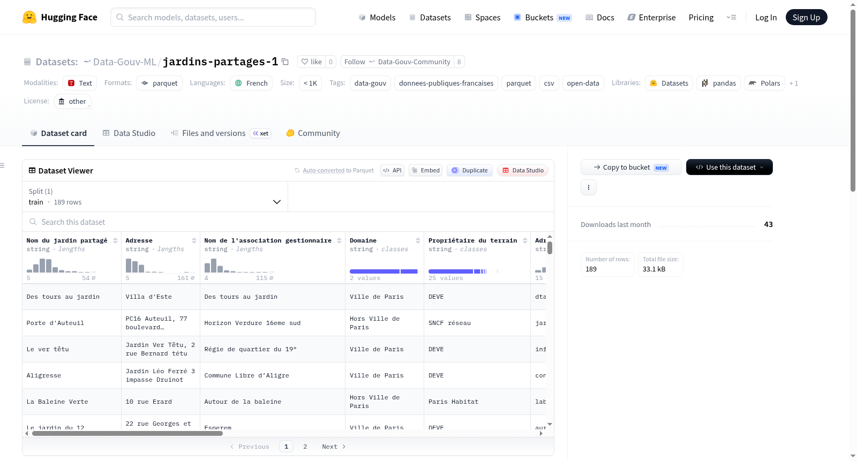Viewport: 857px width, 461px height.
Task: Go to the Pricing page
Action: [x=701, y=17]
